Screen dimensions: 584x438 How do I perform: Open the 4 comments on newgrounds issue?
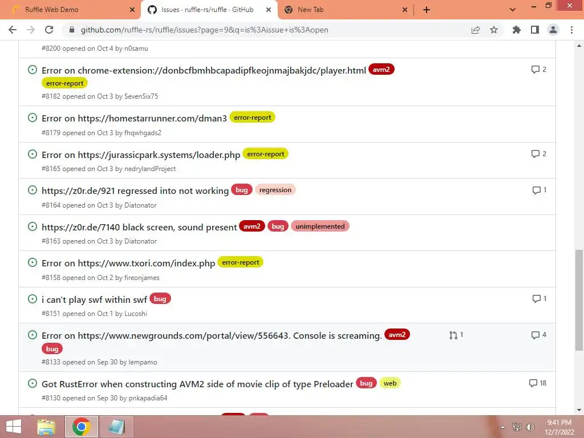click(x=538, y=335)
